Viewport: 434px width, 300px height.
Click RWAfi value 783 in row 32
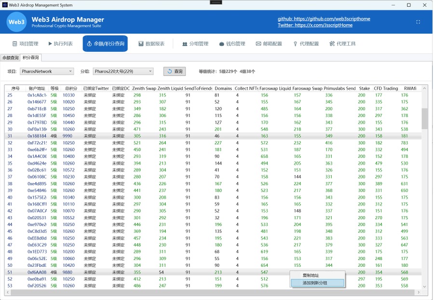coord(405,143)
